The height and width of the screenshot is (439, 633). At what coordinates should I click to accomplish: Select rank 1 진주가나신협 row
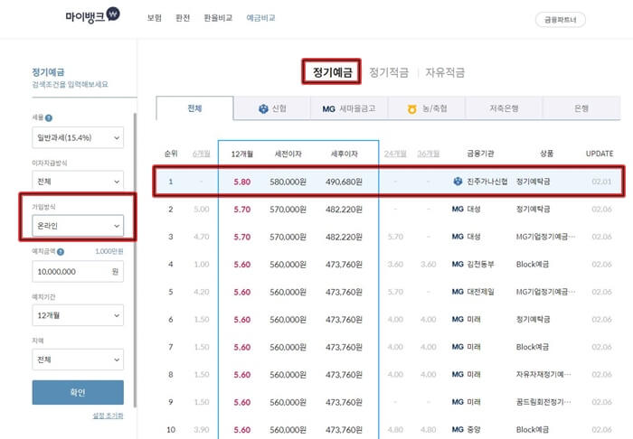389,182
